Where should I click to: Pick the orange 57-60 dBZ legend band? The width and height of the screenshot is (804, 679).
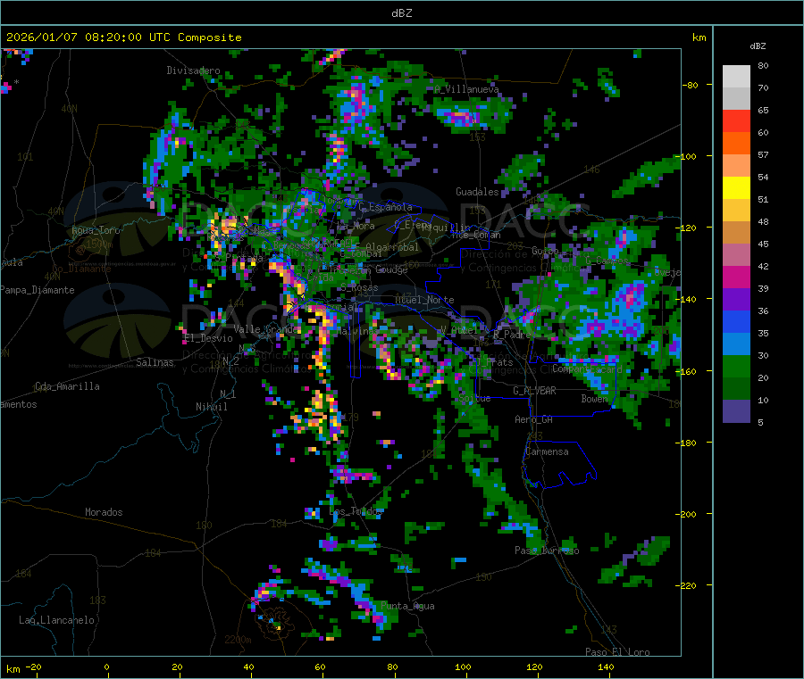point(736,144)
